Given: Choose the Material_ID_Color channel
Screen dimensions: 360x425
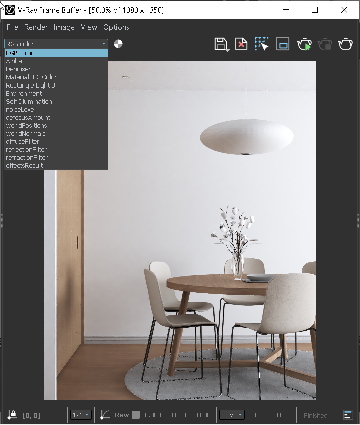Looking at the screenshot, I should click(x=56, y=77).
